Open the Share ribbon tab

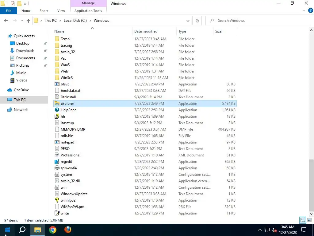(44, 11)
